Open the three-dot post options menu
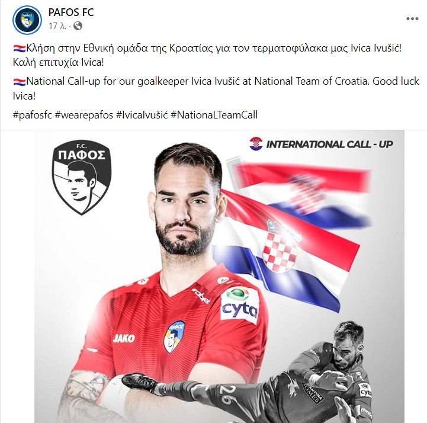The image size is (427, 423). coord(412,18)
